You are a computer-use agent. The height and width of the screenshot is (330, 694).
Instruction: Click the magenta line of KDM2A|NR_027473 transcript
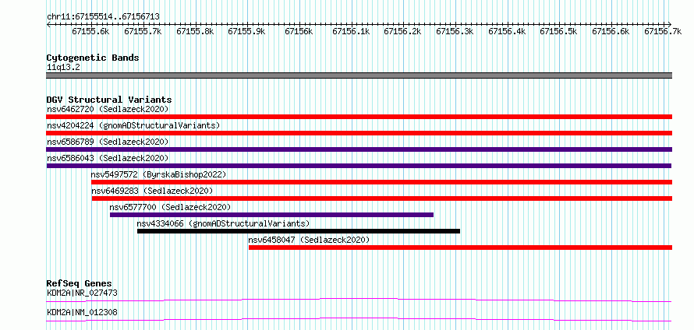pos(359,300)
